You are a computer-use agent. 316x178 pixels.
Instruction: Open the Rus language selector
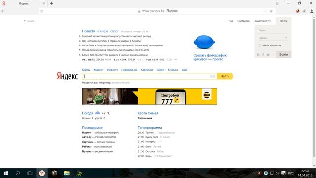(x=231, y=21)
